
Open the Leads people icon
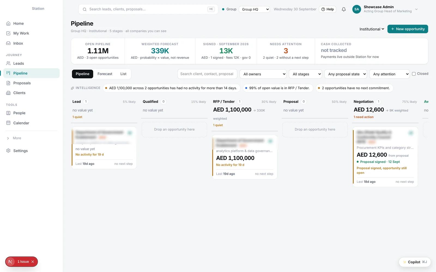point(8,63)
